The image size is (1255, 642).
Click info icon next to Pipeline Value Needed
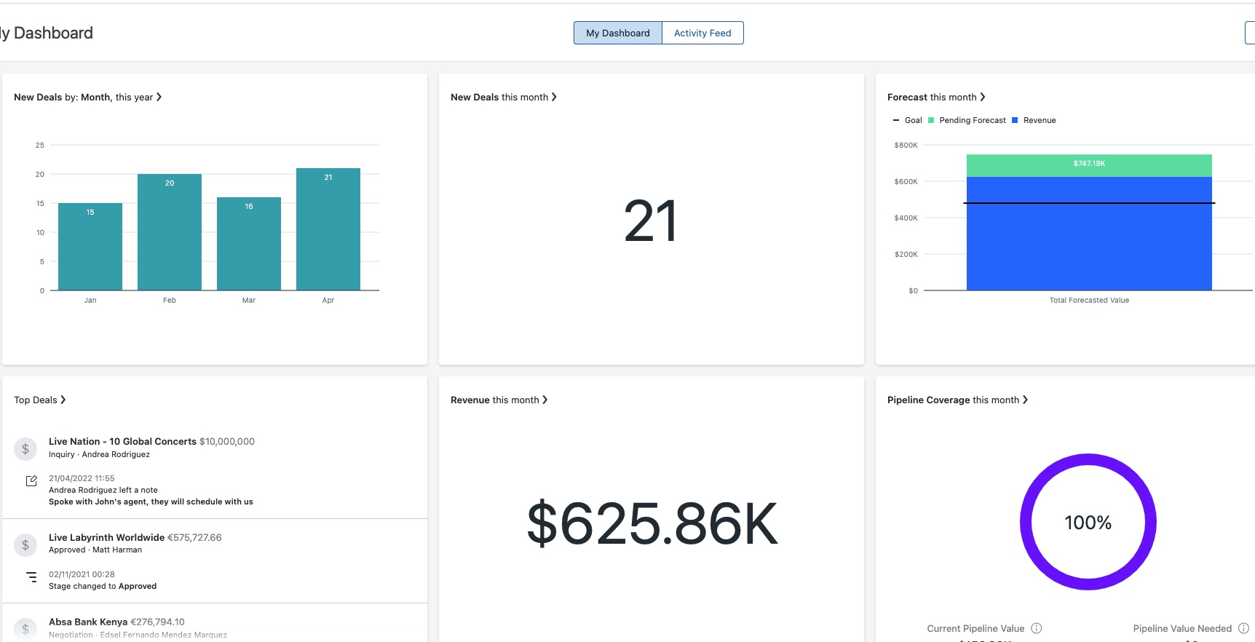[1243, 628]
